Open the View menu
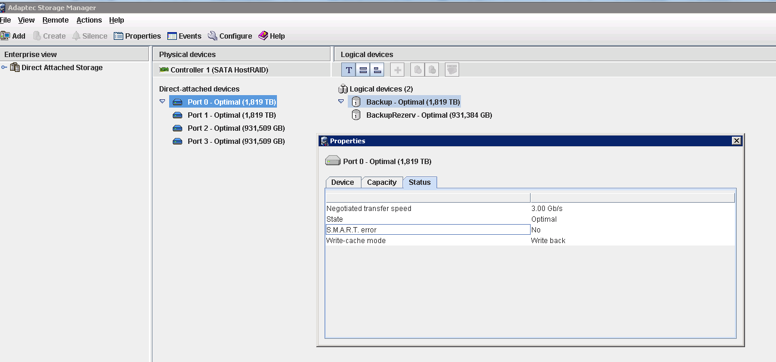 pyautogui.click(x=26, y=20)
